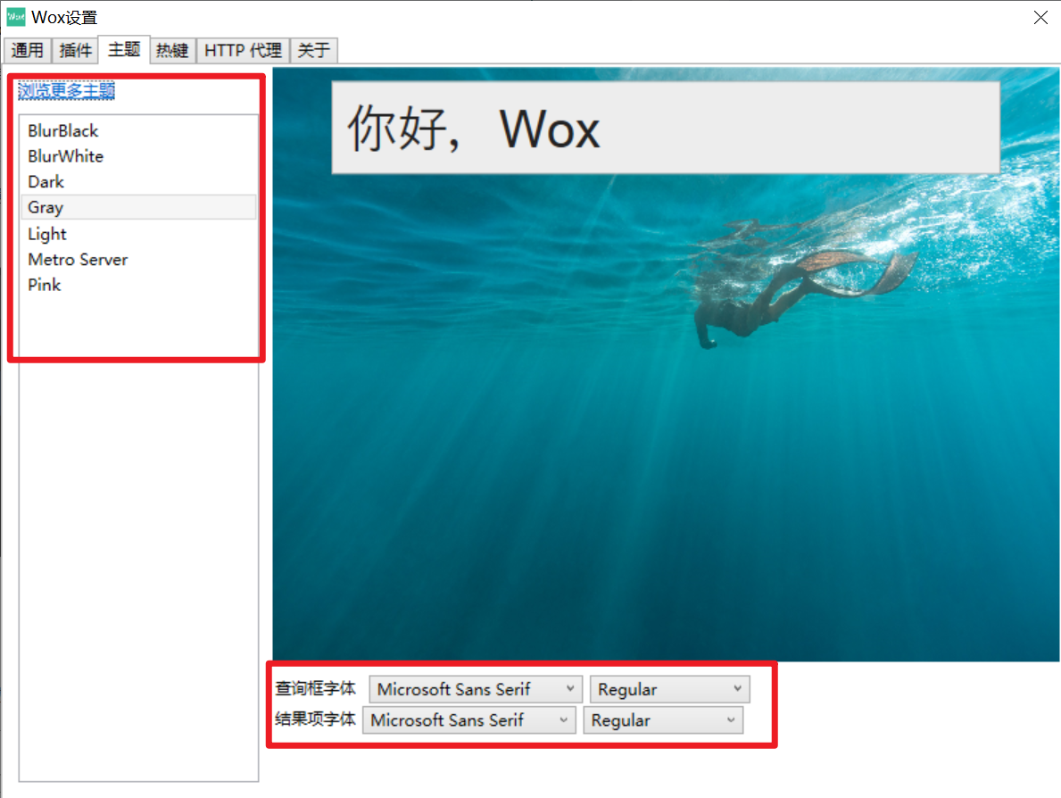This screenshot has width=1061, height=798.
Task: Select the Gray theme
Action: [46, 207]
